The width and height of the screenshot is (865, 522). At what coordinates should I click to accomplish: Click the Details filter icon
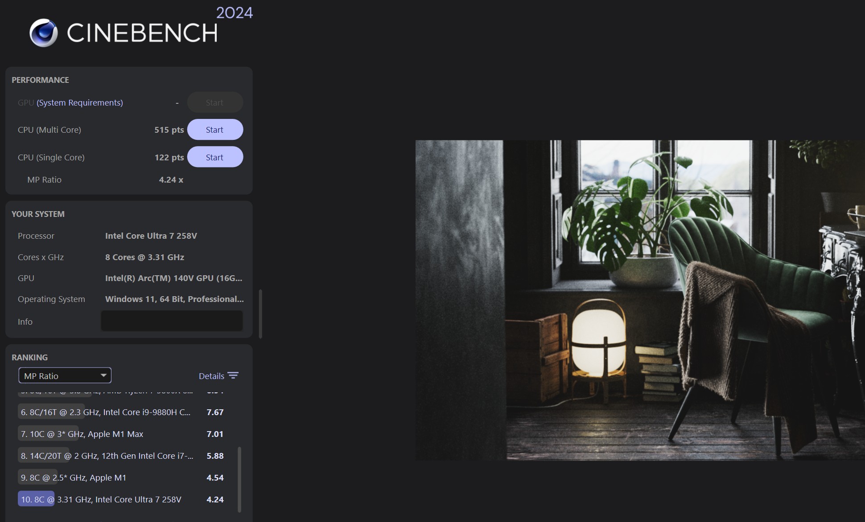click(x=233, y=375)
